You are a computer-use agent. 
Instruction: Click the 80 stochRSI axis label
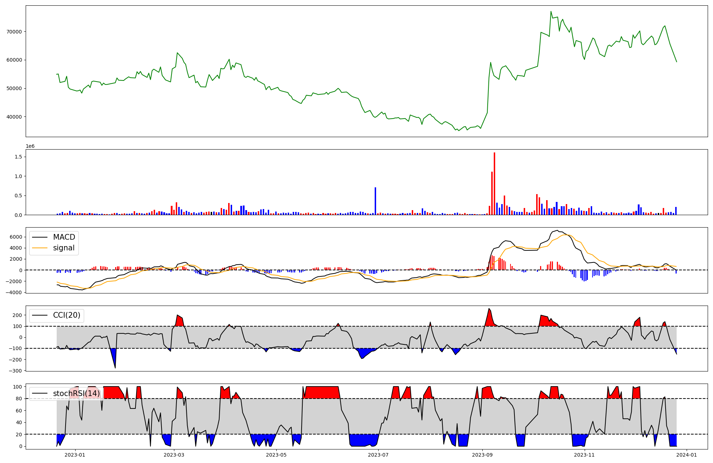point(19,399)
